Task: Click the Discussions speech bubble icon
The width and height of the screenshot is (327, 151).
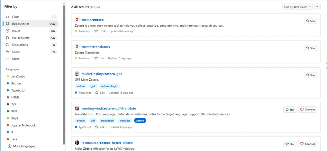Action: [8, 45]
